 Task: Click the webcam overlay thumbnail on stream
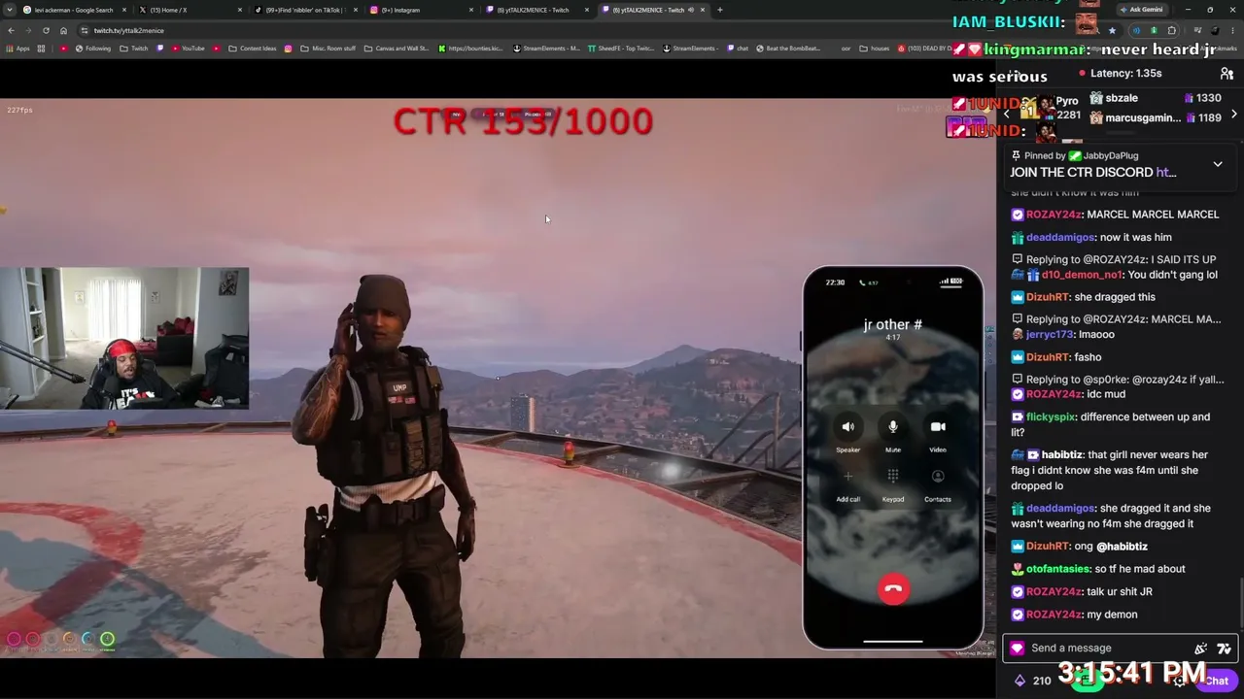pos(124,339)
